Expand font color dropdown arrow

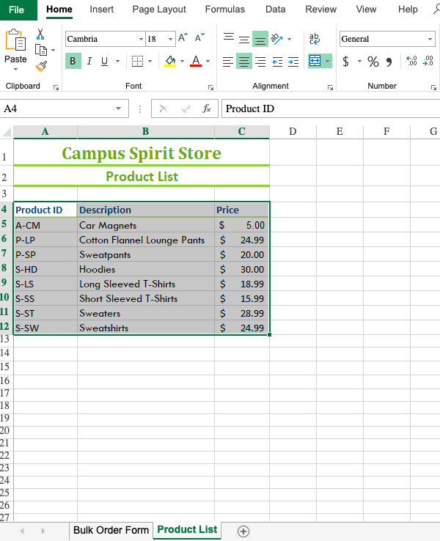click(208, 61)
